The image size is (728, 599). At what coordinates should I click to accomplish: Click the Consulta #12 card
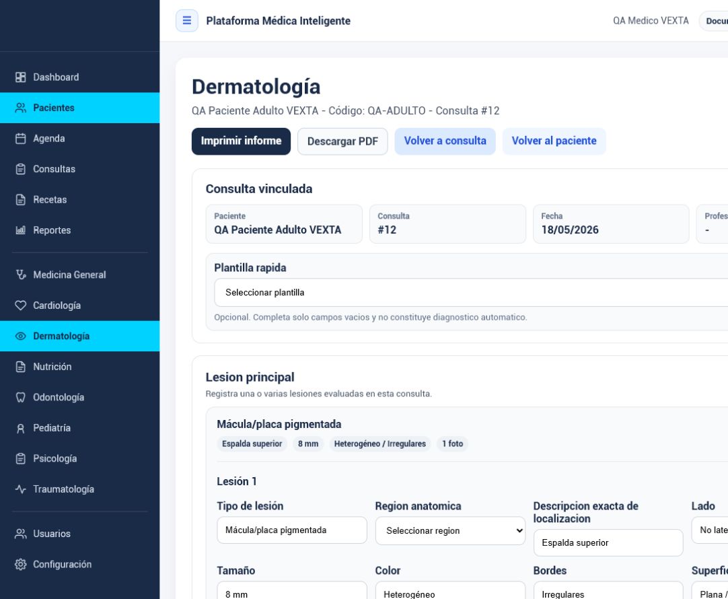447,224
